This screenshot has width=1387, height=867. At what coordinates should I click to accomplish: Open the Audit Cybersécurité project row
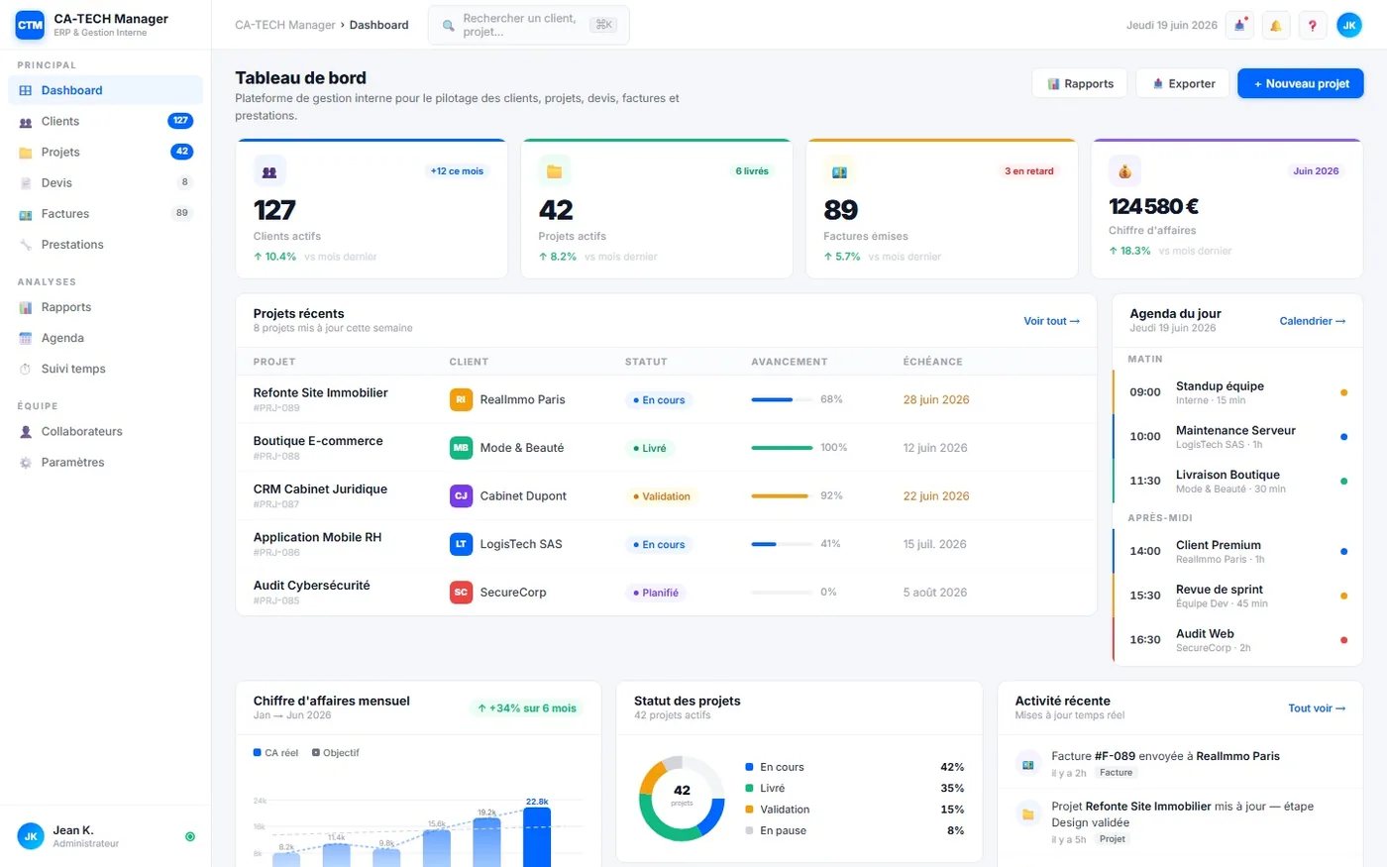click(x=666, y=593)
